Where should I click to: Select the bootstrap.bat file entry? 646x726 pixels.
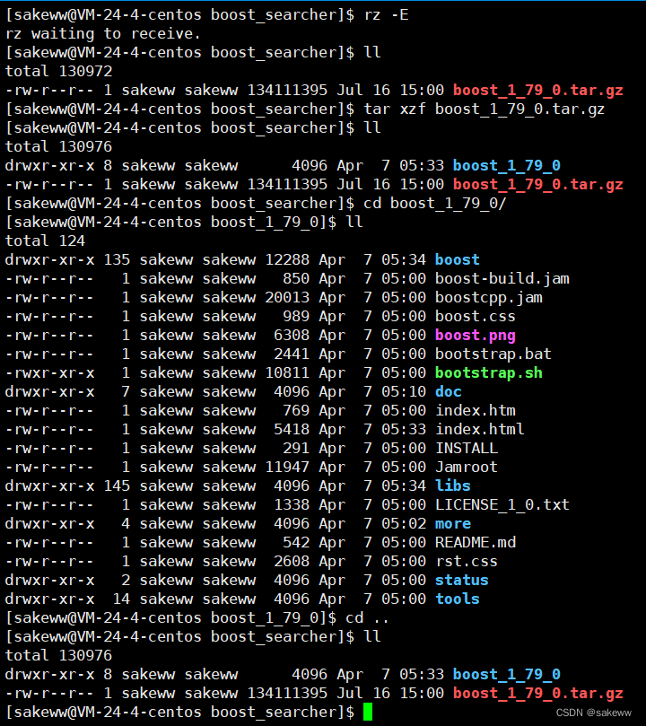493,354
